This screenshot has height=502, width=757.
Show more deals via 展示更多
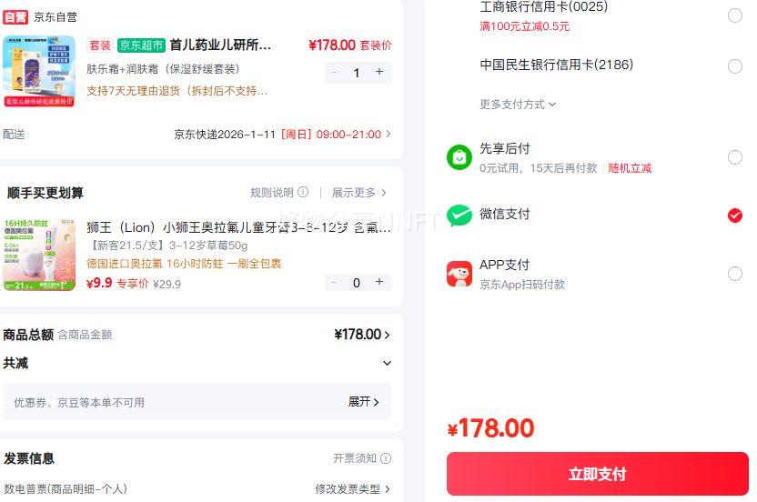358,193
